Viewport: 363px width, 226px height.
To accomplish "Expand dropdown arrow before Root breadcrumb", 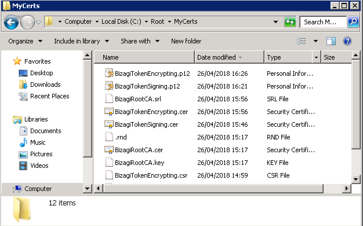I will tap(146, 22).
